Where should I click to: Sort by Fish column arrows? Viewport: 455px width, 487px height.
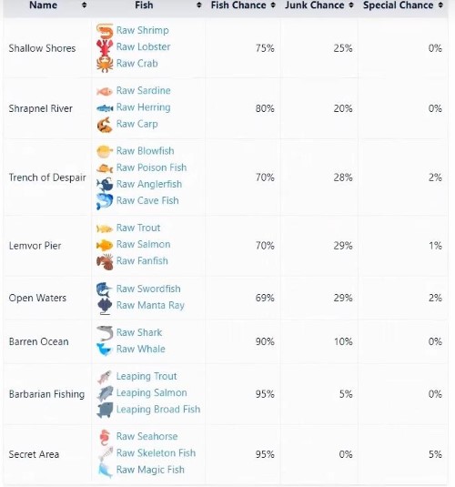199,5
